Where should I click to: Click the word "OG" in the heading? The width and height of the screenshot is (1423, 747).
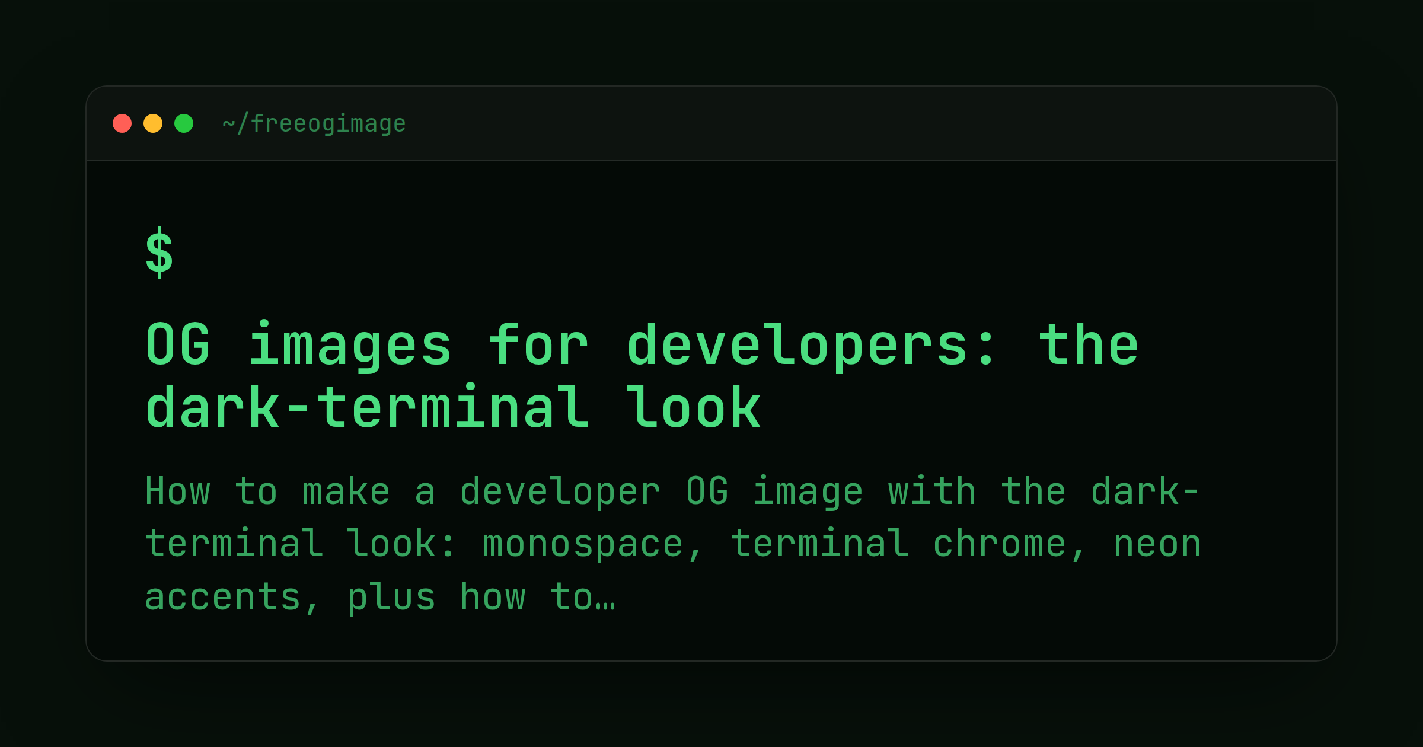[178, 345]
